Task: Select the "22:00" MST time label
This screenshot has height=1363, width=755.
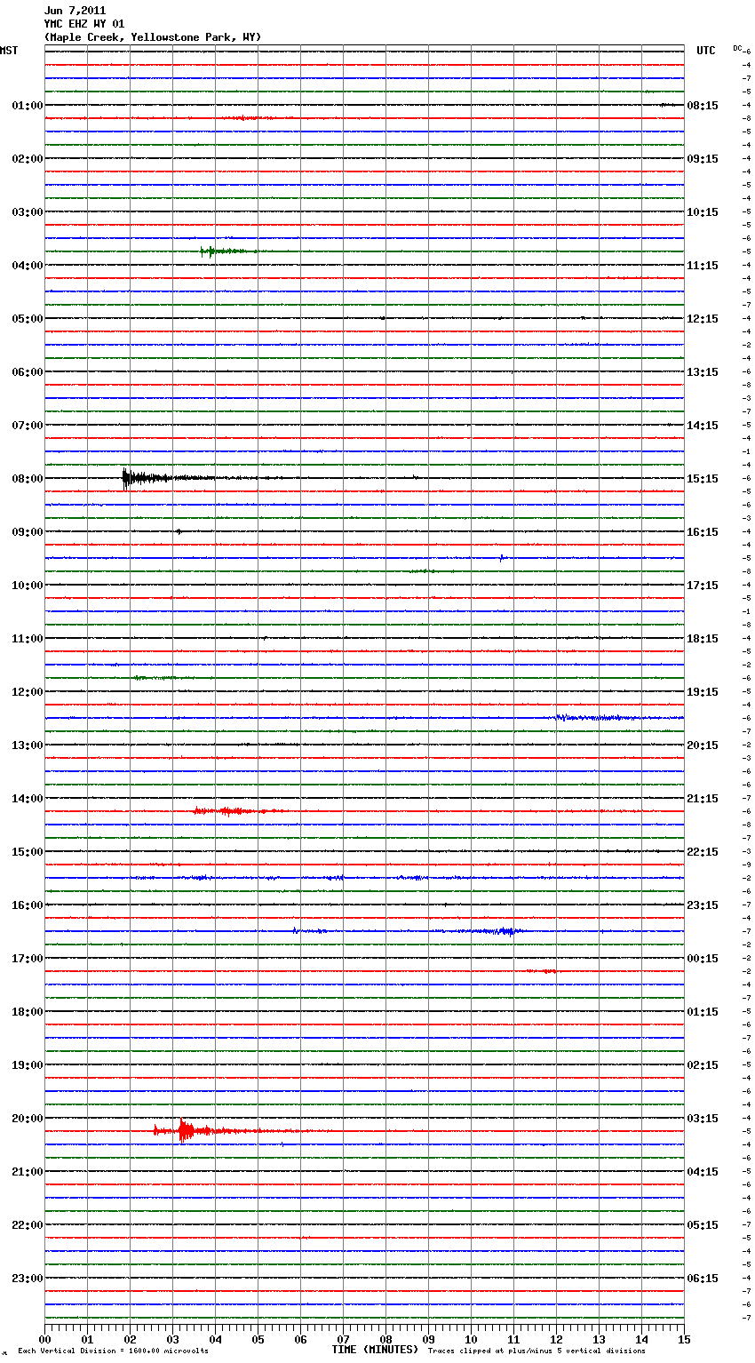Action: pos(28,1225)
